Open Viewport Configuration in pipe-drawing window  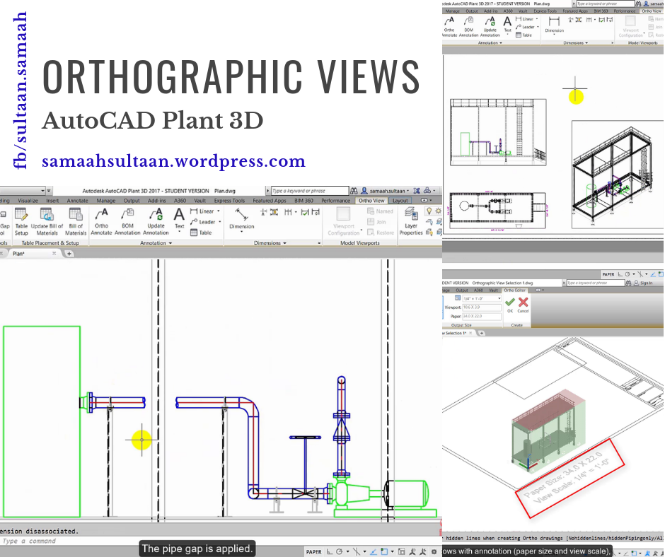pyautogui.click(x=344, y=221)
